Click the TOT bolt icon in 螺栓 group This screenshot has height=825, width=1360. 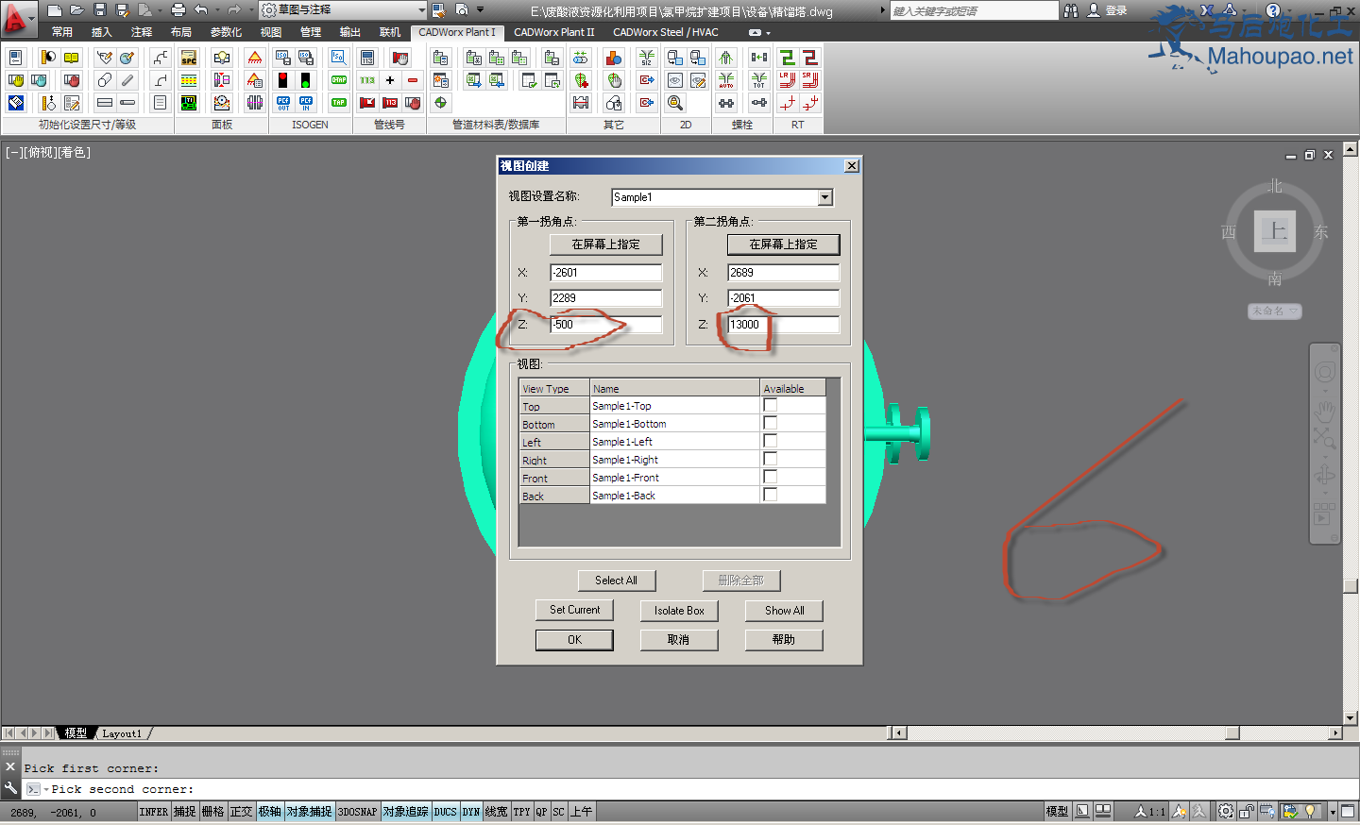point(759,80)
